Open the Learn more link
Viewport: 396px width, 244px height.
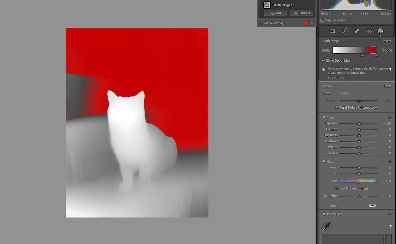coord(336,77)
